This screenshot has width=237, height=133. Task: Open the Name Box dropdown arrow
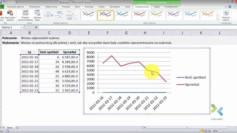tap(21, 27)
